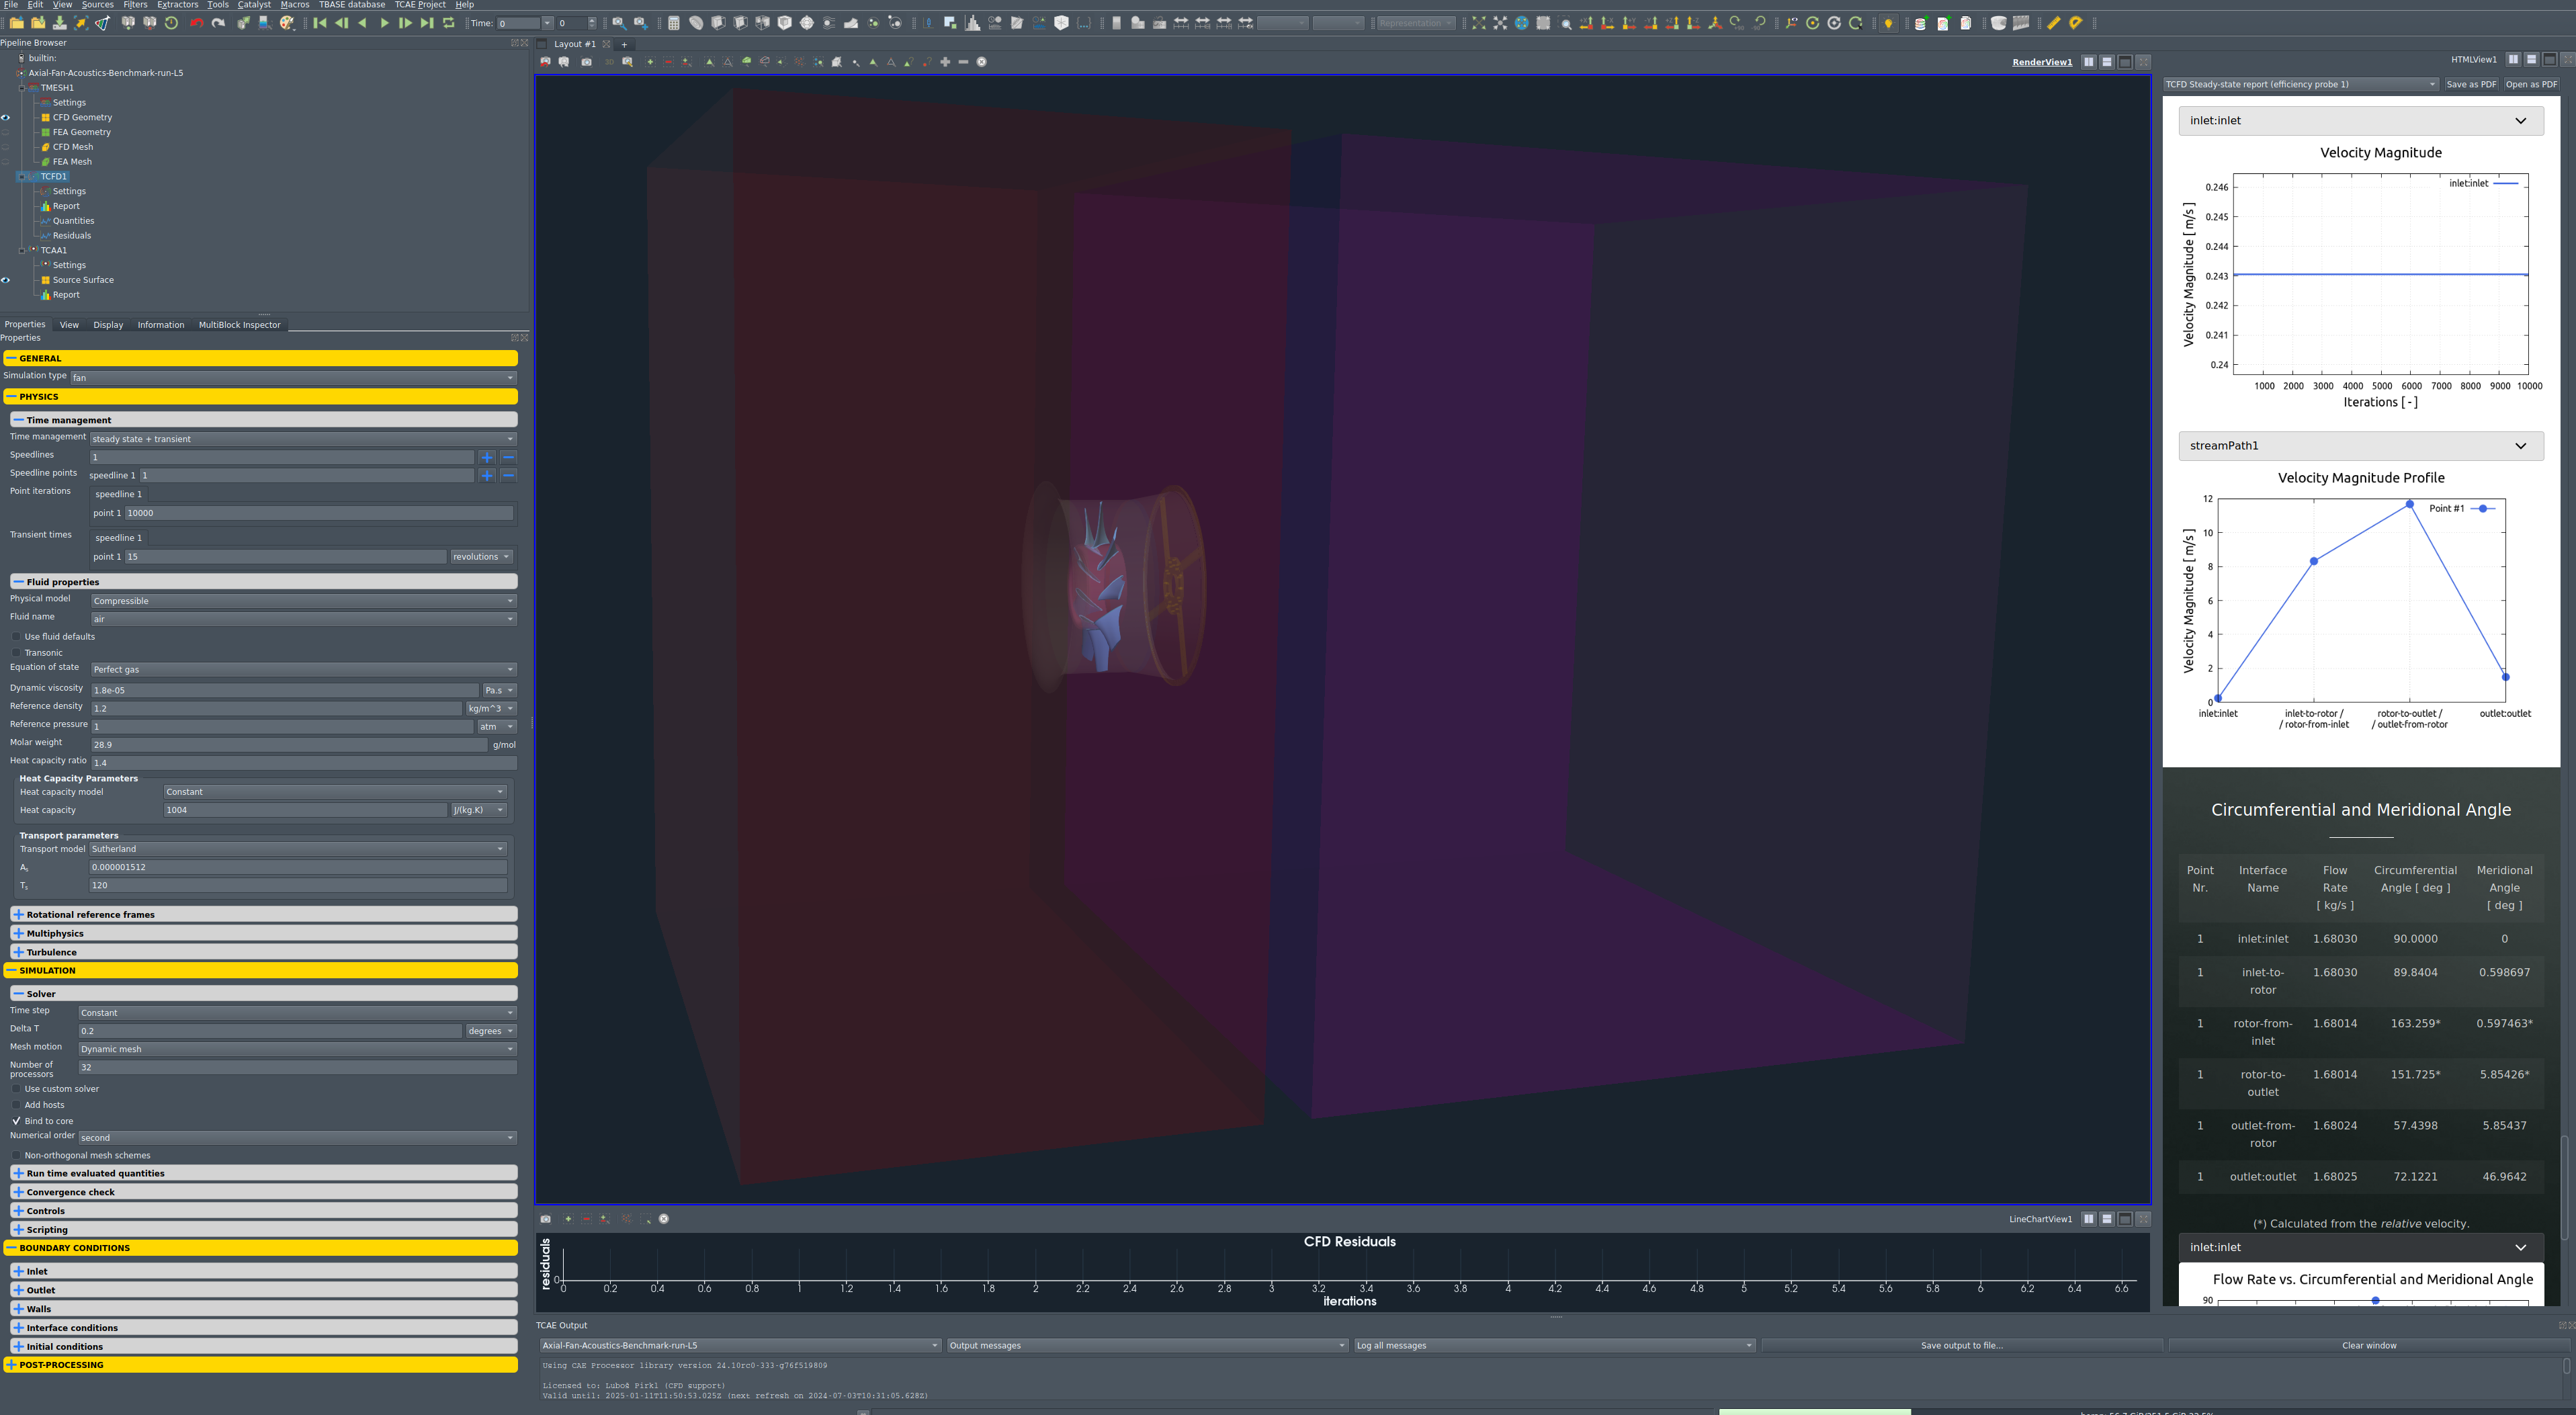This screenshot has width=2576, height=1415.
Task: Uncheck the Bind to core checkbox
Action: point(16,1121)
